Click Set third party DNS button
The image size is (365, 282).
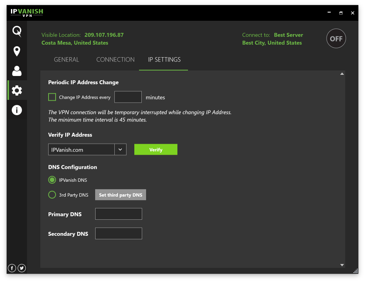tap(121, 195)
